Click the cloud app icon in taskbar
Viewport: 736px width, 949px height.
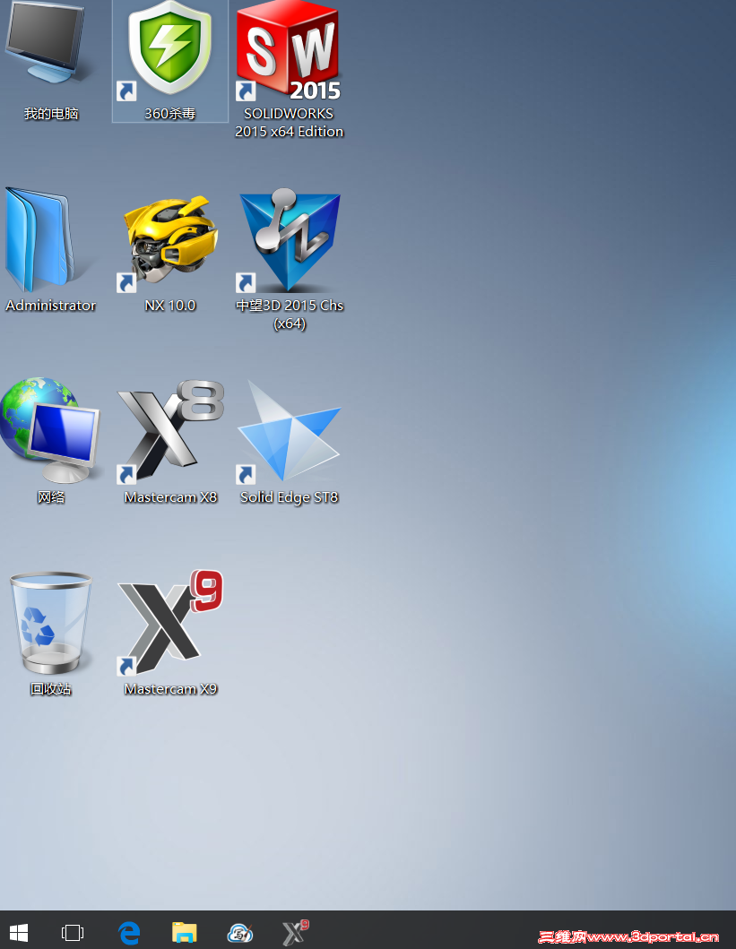point(239,933)
